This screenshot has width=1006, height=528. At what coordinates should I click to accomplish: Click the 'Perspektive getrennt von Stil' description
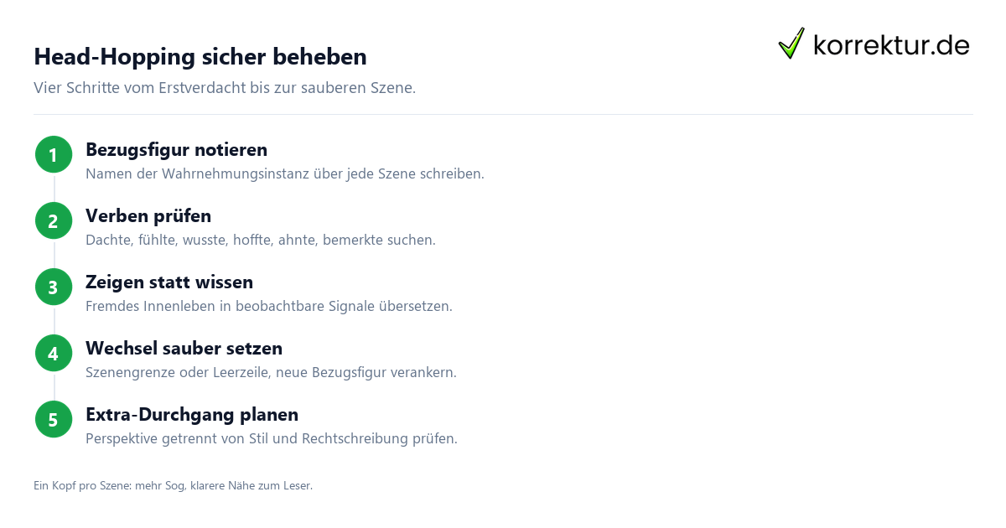[272, 438]
